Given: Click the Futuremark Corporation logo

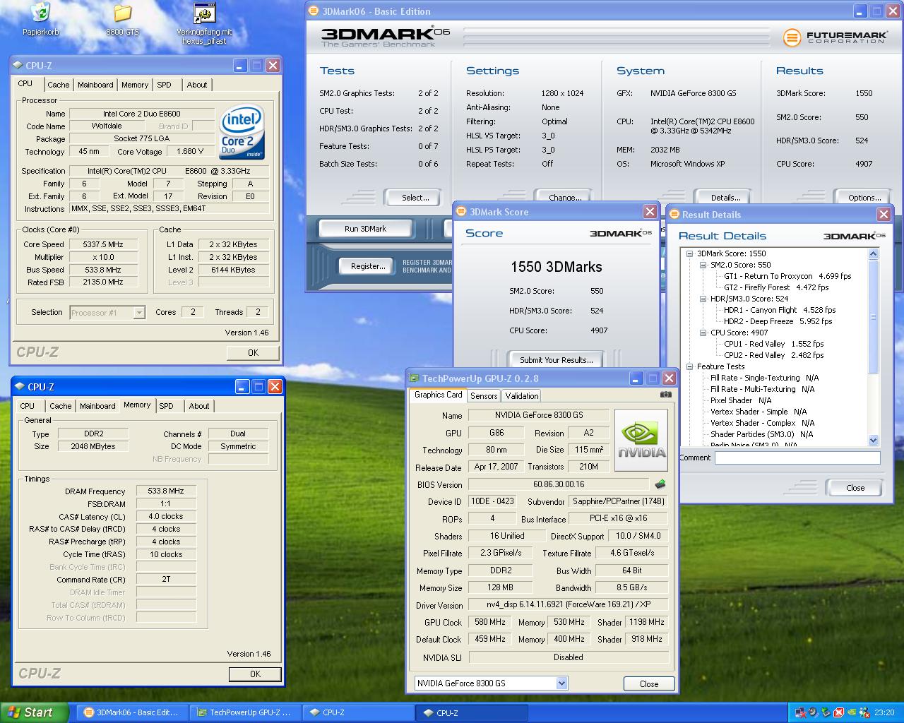Looking at the screenshot, I should 834,37.
